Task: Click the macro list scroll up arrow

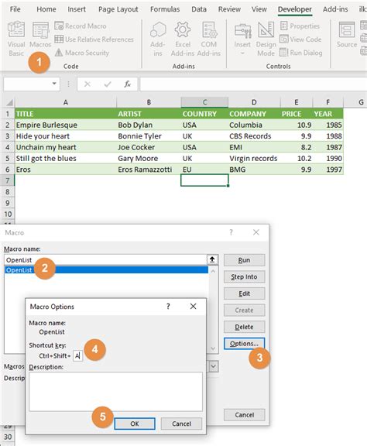Action: coord(213,271)
